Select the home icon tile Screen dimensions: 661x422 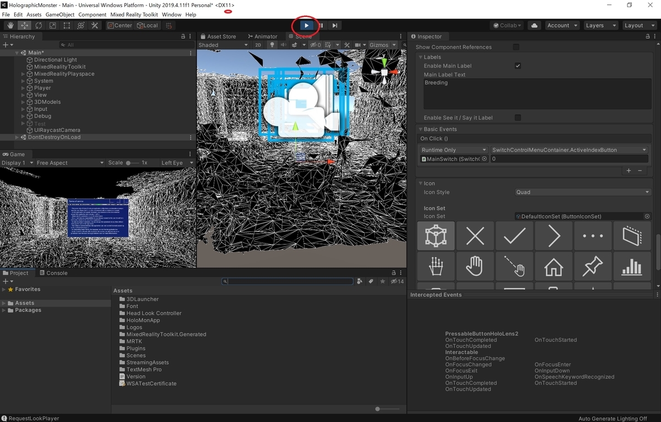click(x=554, y=267)
